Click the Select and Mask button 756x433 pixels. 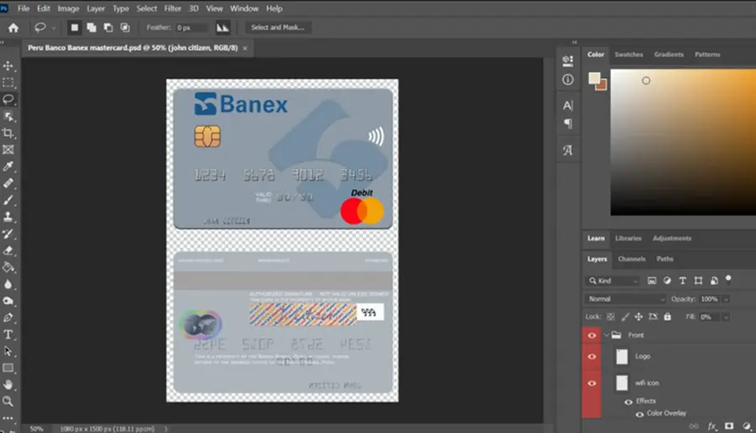[x=278, y=28]
